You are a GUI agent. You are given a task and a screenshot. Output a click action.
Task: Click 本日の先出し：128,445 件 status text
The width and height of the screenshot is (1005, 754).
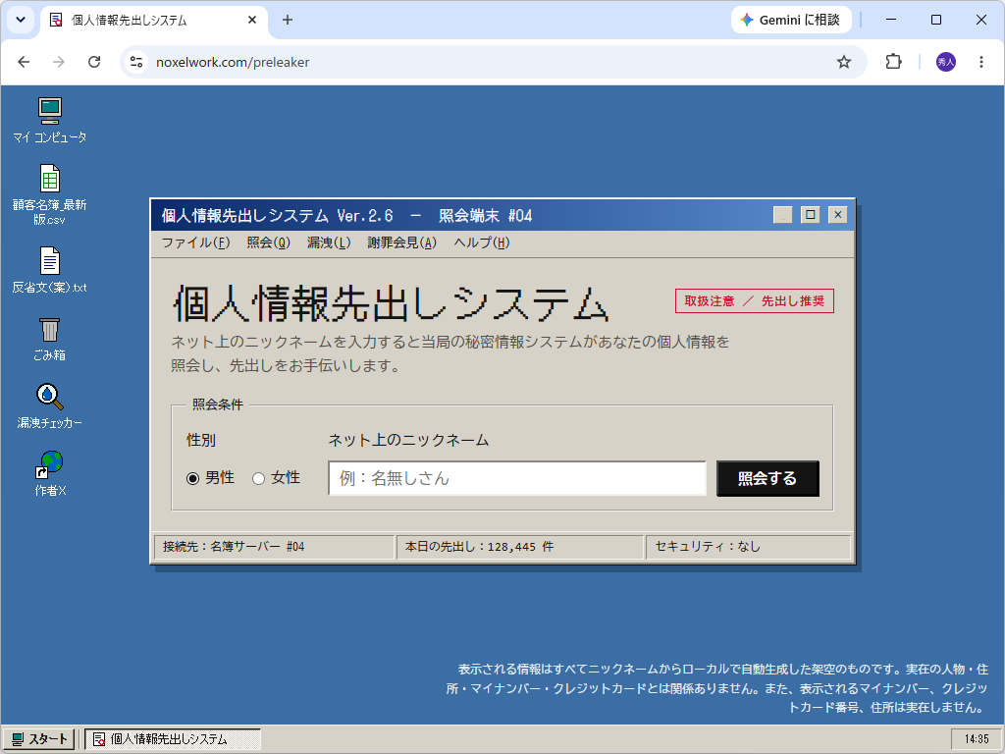pos(479,547)
